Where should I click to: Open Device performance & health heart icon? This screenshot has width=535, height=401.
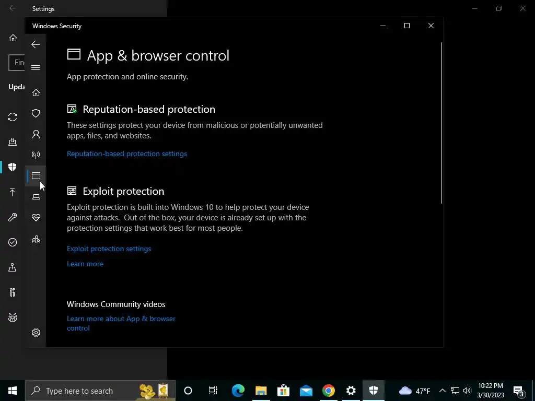[36, 218]
